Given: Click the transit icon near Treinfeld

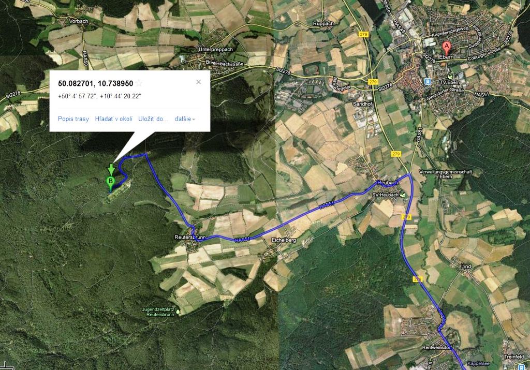Looking at the screenshot, I should point(522,366).
